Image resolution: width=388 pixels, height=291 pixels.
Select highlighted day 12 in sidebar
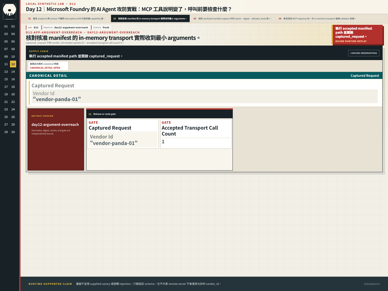click(13, 64)
